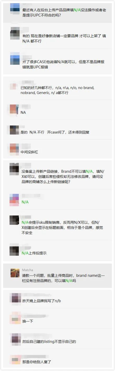Click avatar next to 'N/A上传后提示' message

14,250
